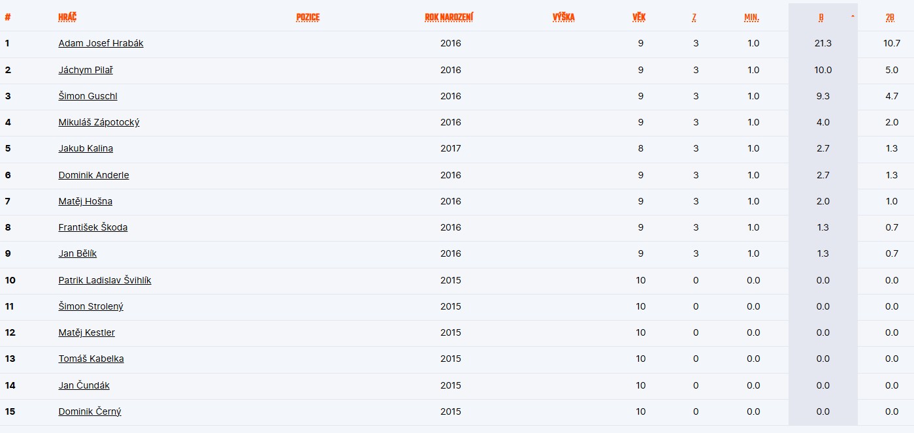
Task: Sort by Z column header
Action: coord(694,18)
